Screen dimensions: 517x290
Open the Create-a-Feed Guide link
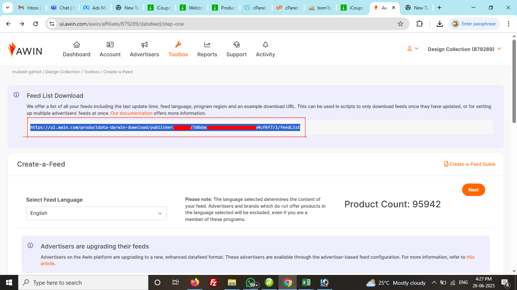pos(469,164)
